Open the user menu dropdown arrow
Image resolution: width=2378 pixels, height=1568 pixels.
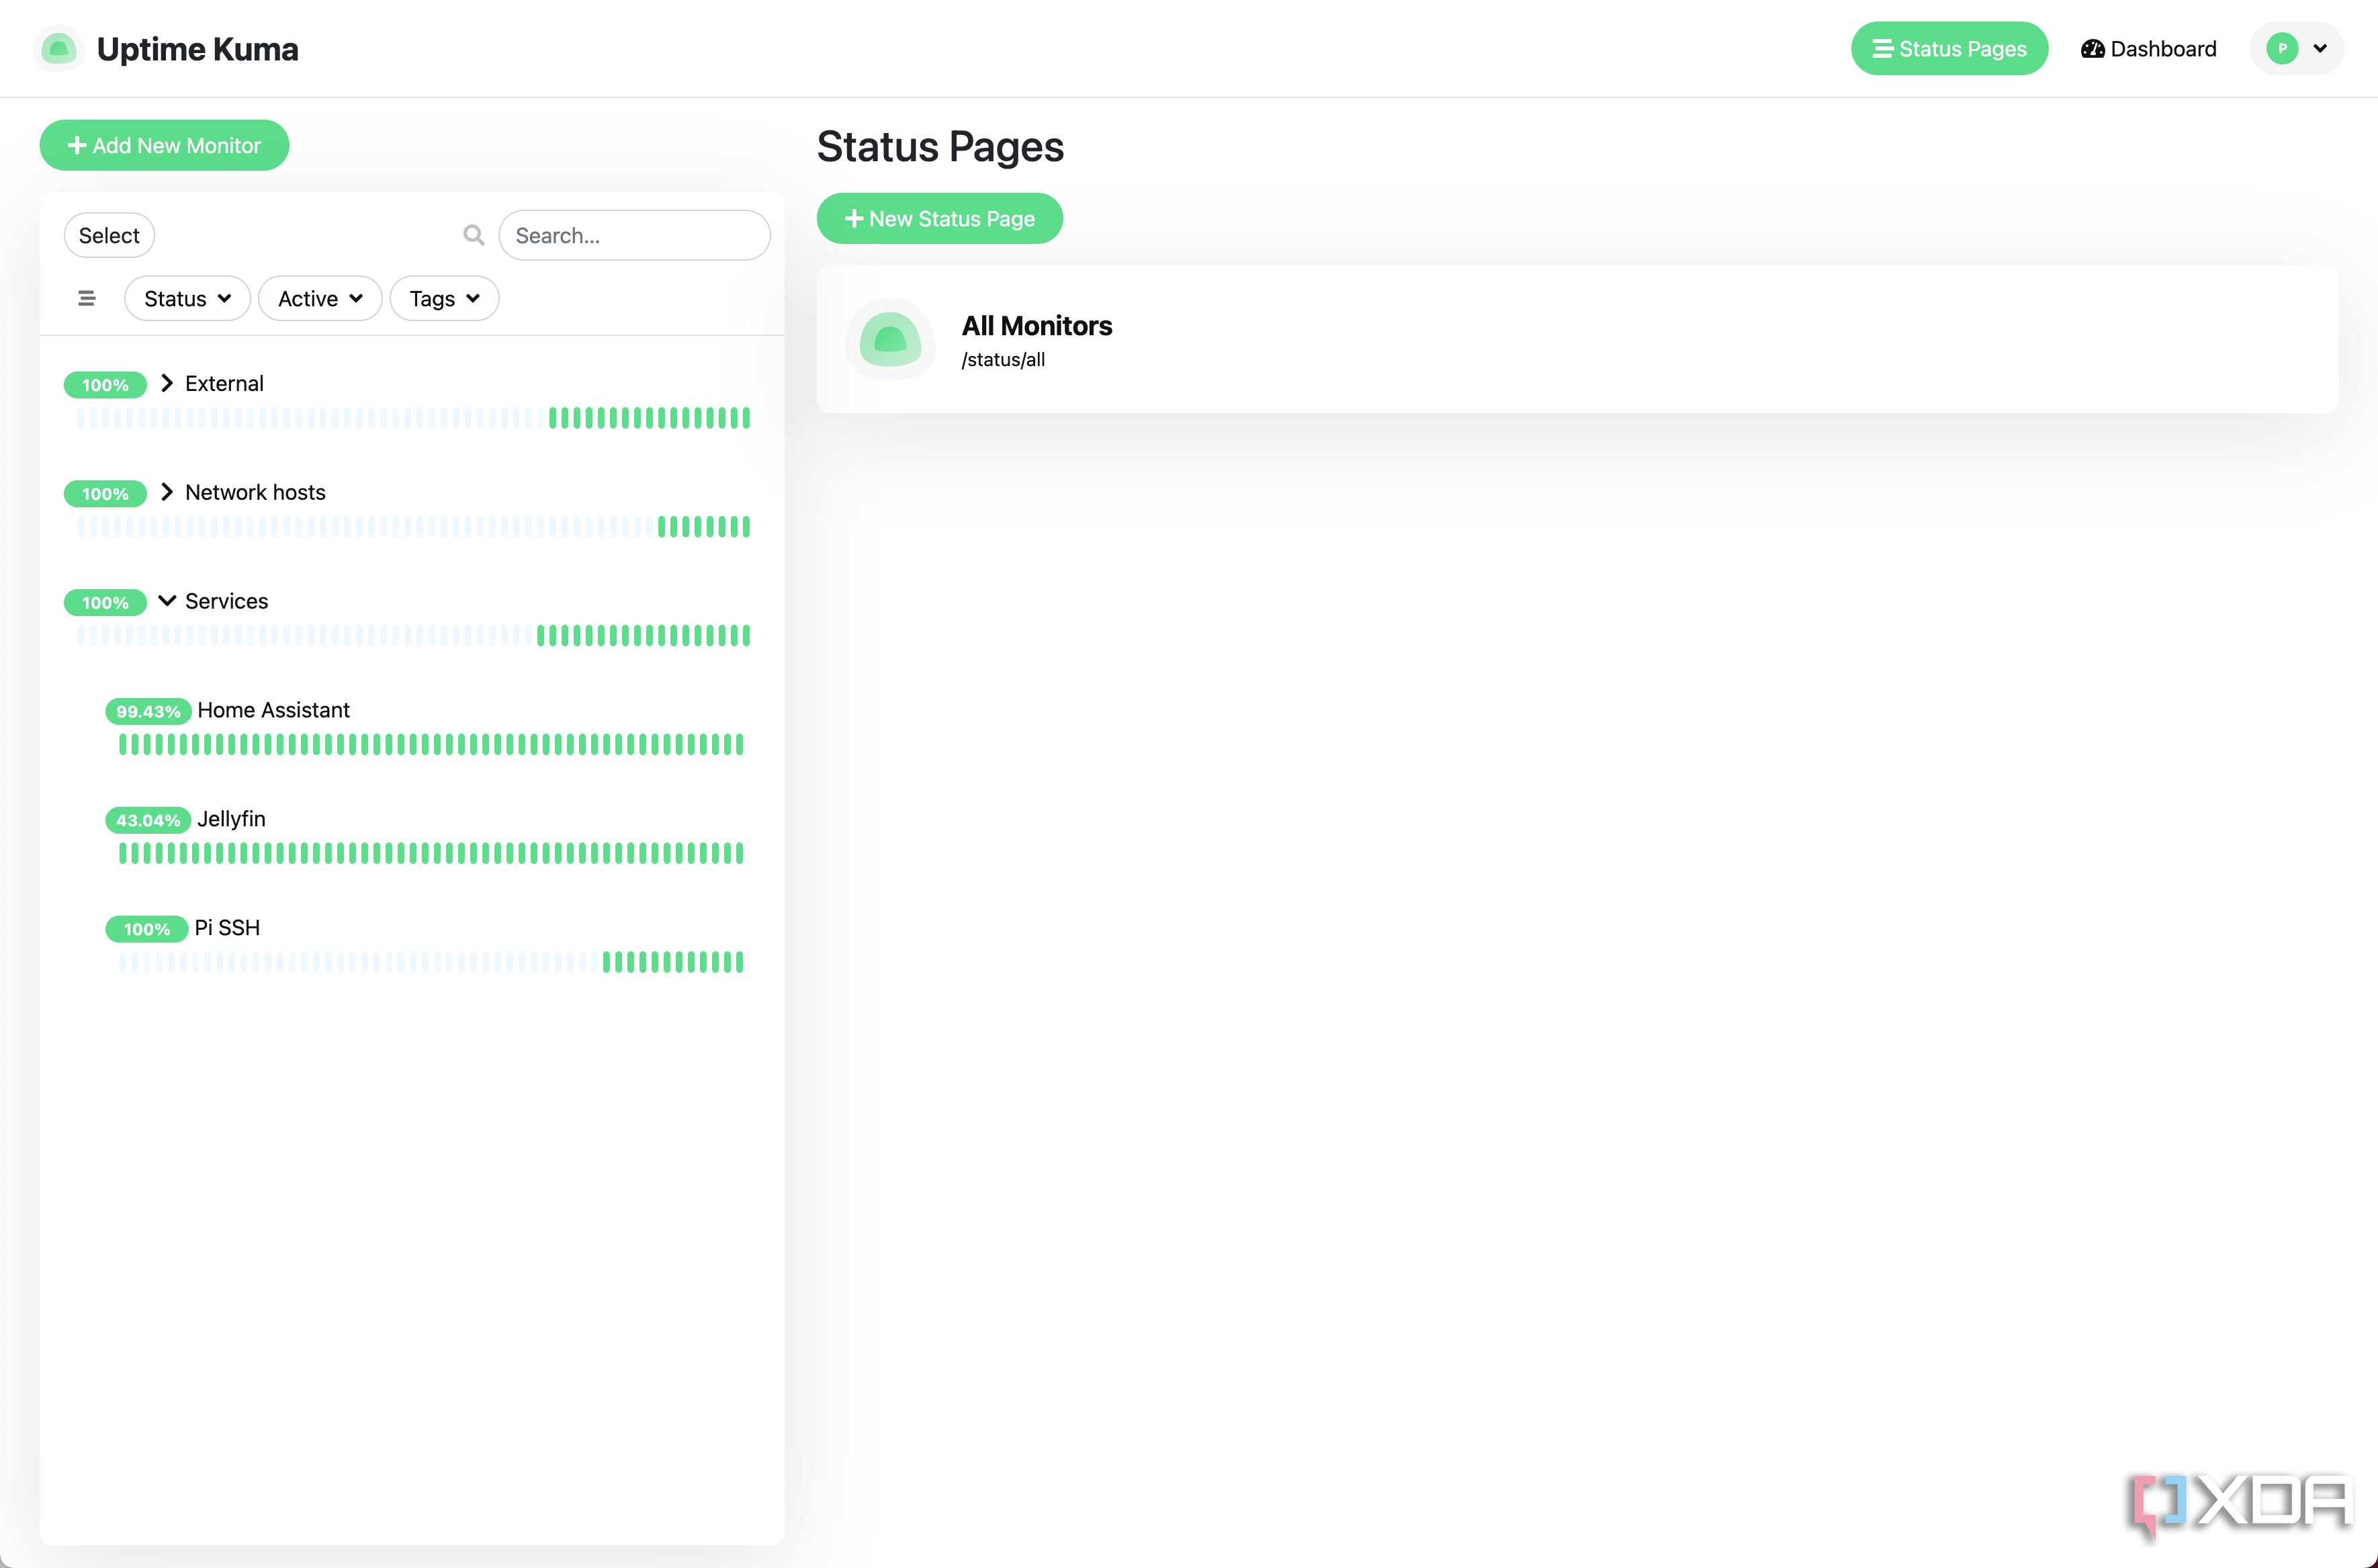pos(2320,48)
